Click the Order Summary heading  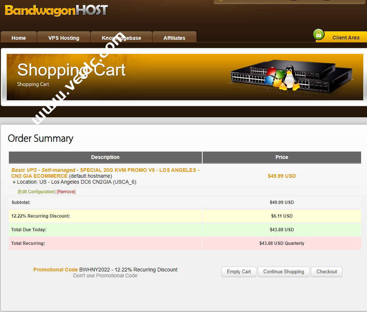[x=41, y=138]
